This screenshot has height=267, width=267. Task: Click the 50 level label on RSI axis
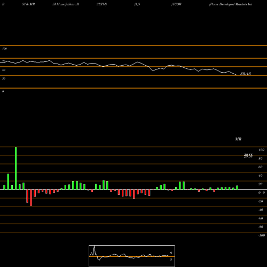coord(4,70)
